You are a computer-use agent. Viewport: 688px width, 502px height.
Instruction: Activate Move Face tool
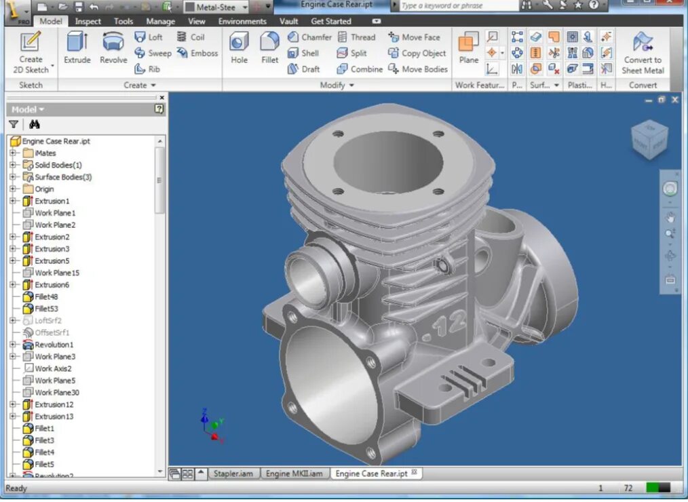coord(414,37)
